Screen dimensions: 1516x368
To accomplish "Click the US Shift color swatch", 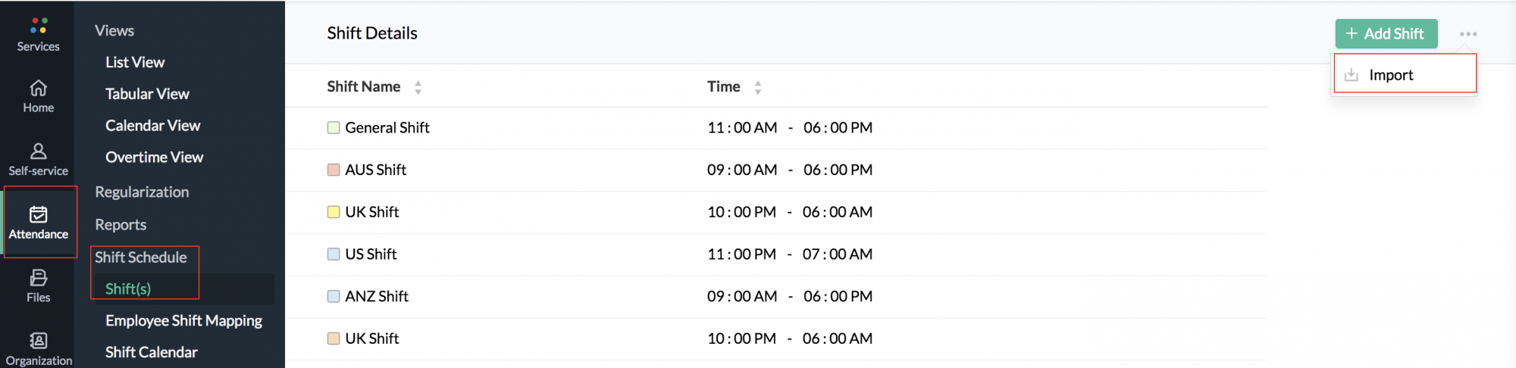I will (x=334, y=254).
